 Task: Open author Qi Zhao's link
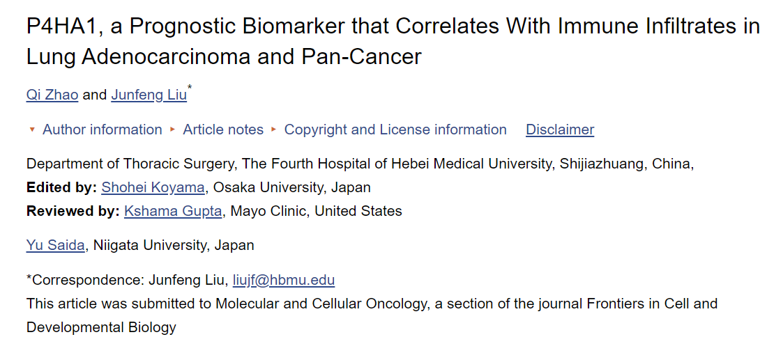tap(52, 95)
